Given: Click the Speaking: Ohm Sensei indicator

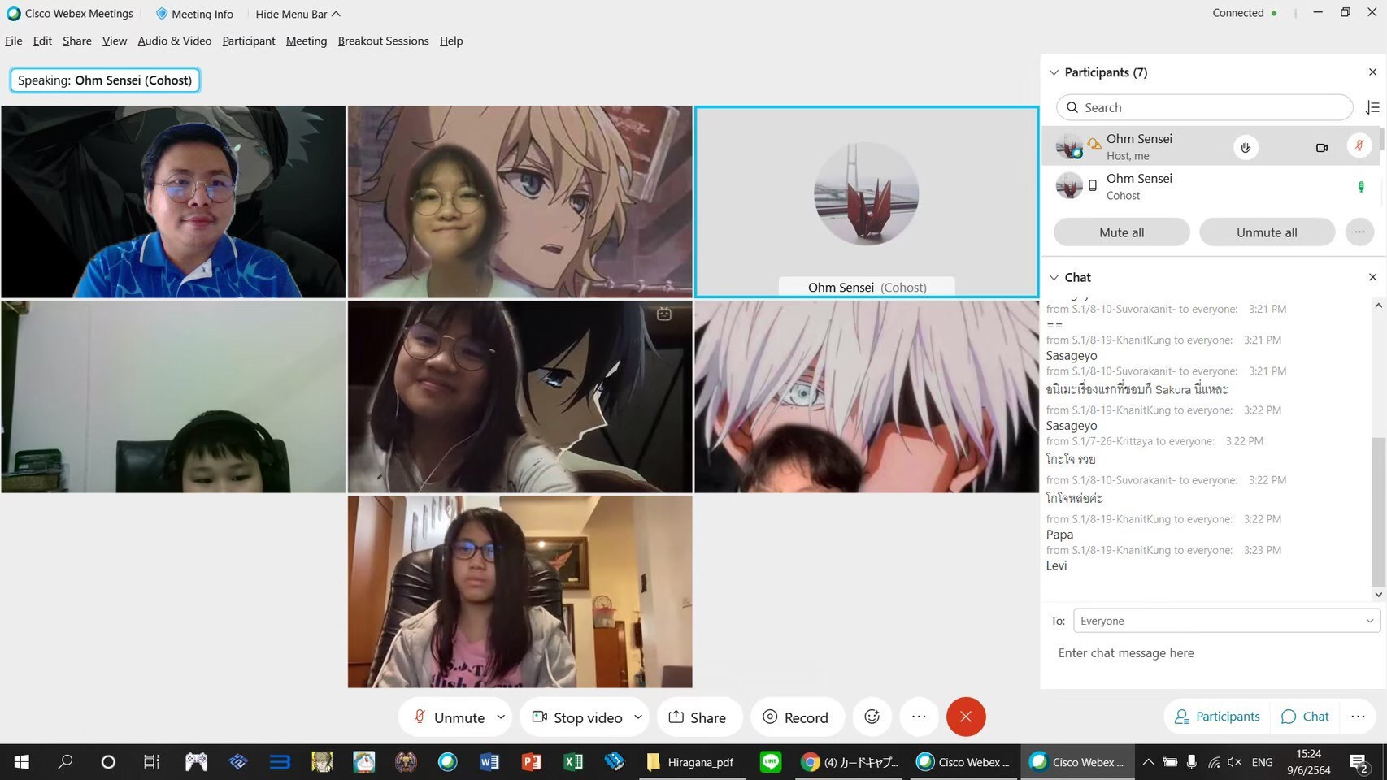Looking at the screenshot, I should [105, 80].
